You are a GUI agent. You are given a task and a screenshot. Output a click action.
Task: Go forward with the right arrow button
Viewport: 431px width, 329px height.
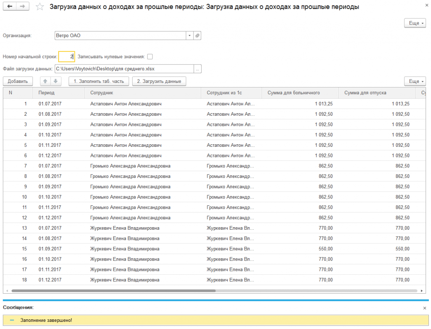[23, 6]
